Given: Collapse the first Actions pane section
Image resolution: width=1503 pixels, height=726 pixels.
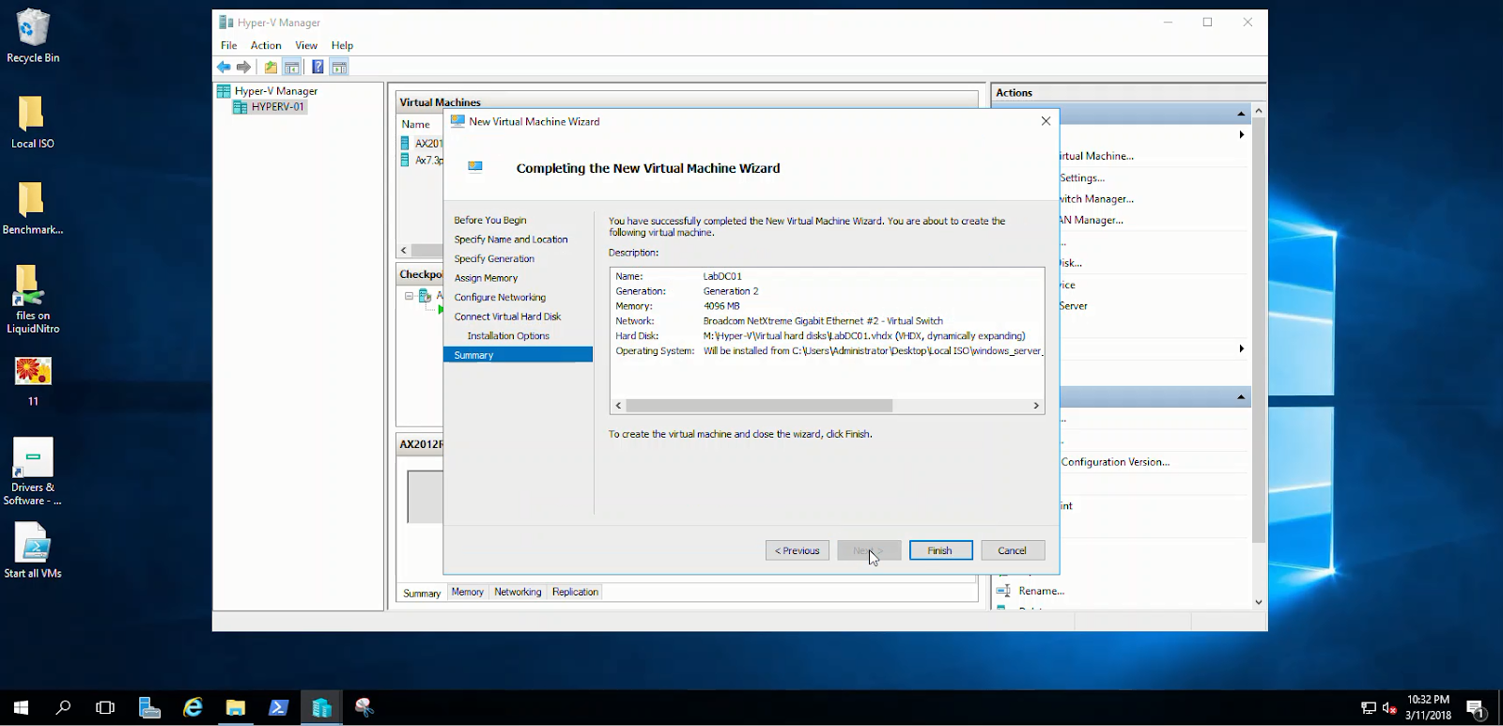Looking at the screenshot, I should 1241,114.
